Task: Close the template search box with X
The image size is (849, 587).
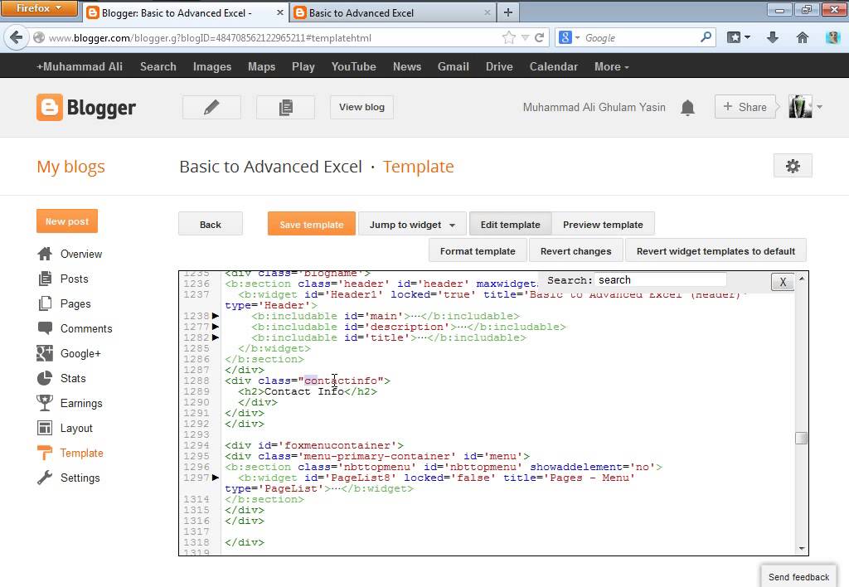Action: [783, 282]
